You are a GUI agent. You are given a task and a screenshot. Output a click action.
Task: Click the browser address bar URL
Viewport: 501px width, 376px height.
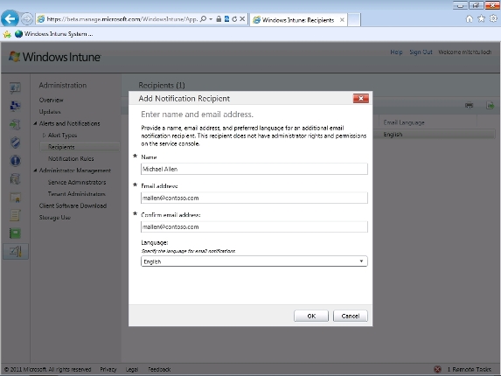pyautogui.click(x=122, y=19)
